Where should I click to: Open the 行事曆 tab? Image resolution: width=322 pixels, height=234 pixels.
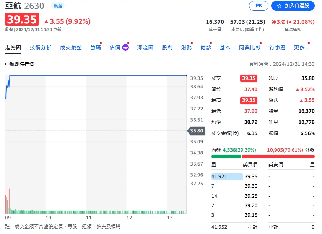[x=277, y=47]
